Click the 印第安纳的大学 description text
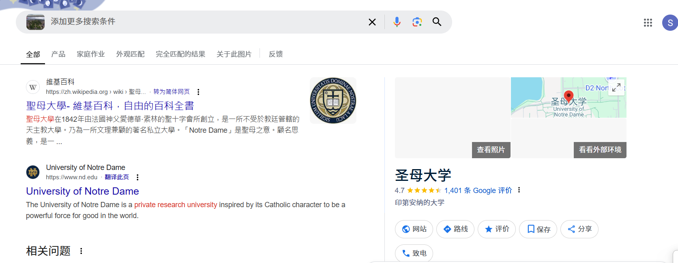678x263 pixels. click(x=420, y=203)
